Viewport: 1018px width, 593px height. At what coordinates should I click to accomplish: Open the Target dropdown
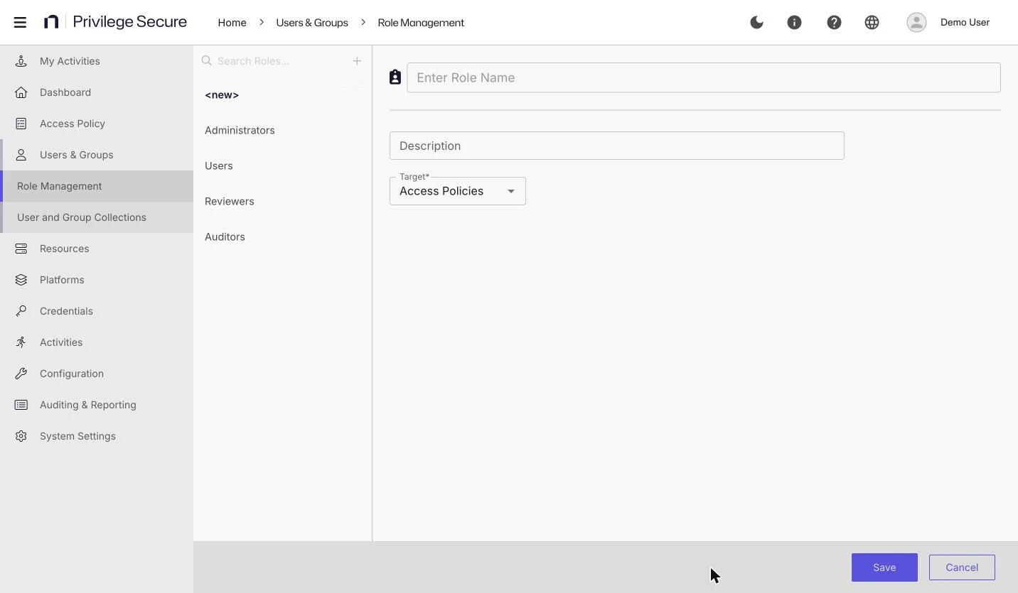[458, 191]
